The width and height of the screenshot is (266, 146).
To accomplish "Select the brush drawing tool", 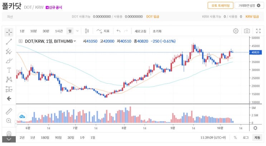I will (9, 61).
